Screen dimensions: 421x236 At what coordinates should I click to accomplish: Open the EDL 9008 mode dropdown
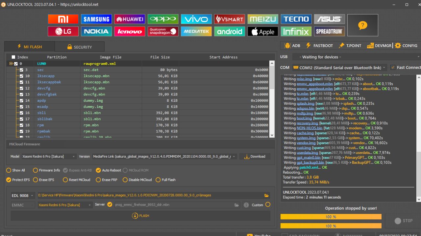pyautogui.click(x=23, y=196)
